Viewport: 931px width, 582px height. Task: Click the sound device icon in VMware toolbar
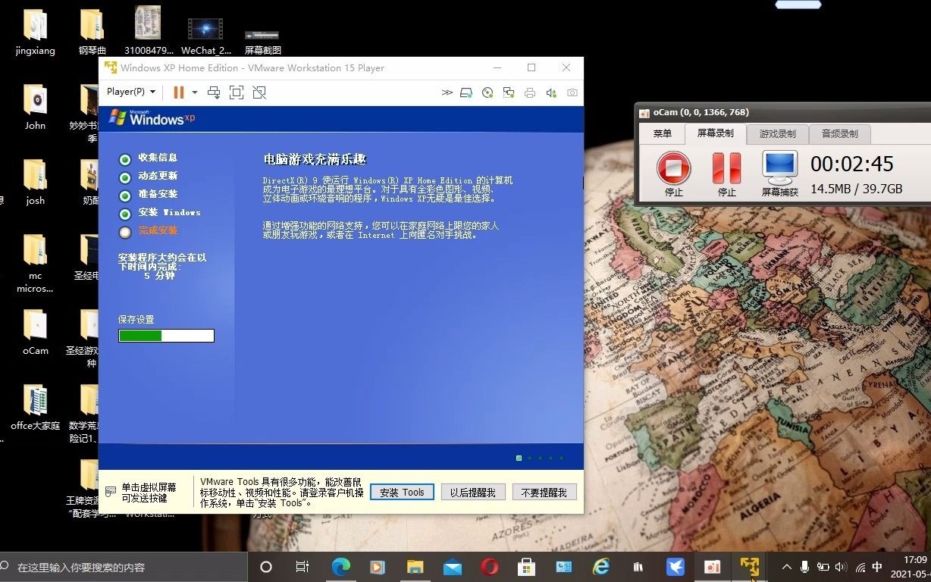[550, 92]
